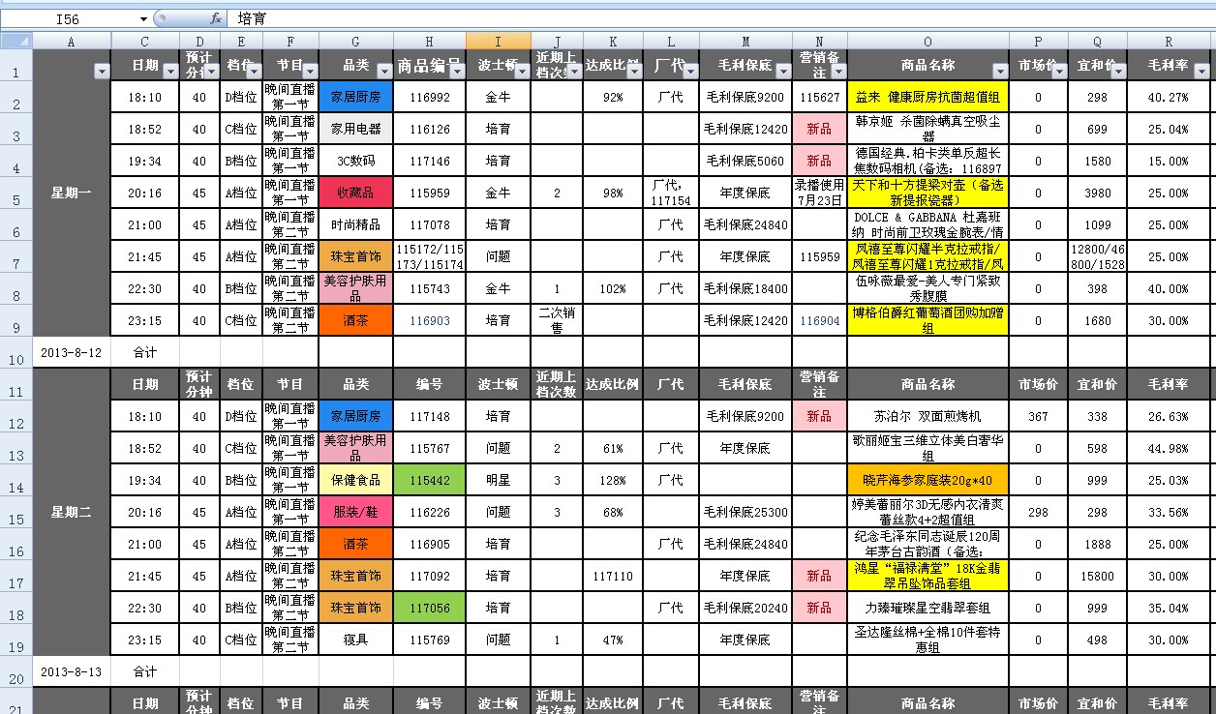The image size is (1216, 714).
Task: Click the formula bar containing 培育
Action: 721,18
